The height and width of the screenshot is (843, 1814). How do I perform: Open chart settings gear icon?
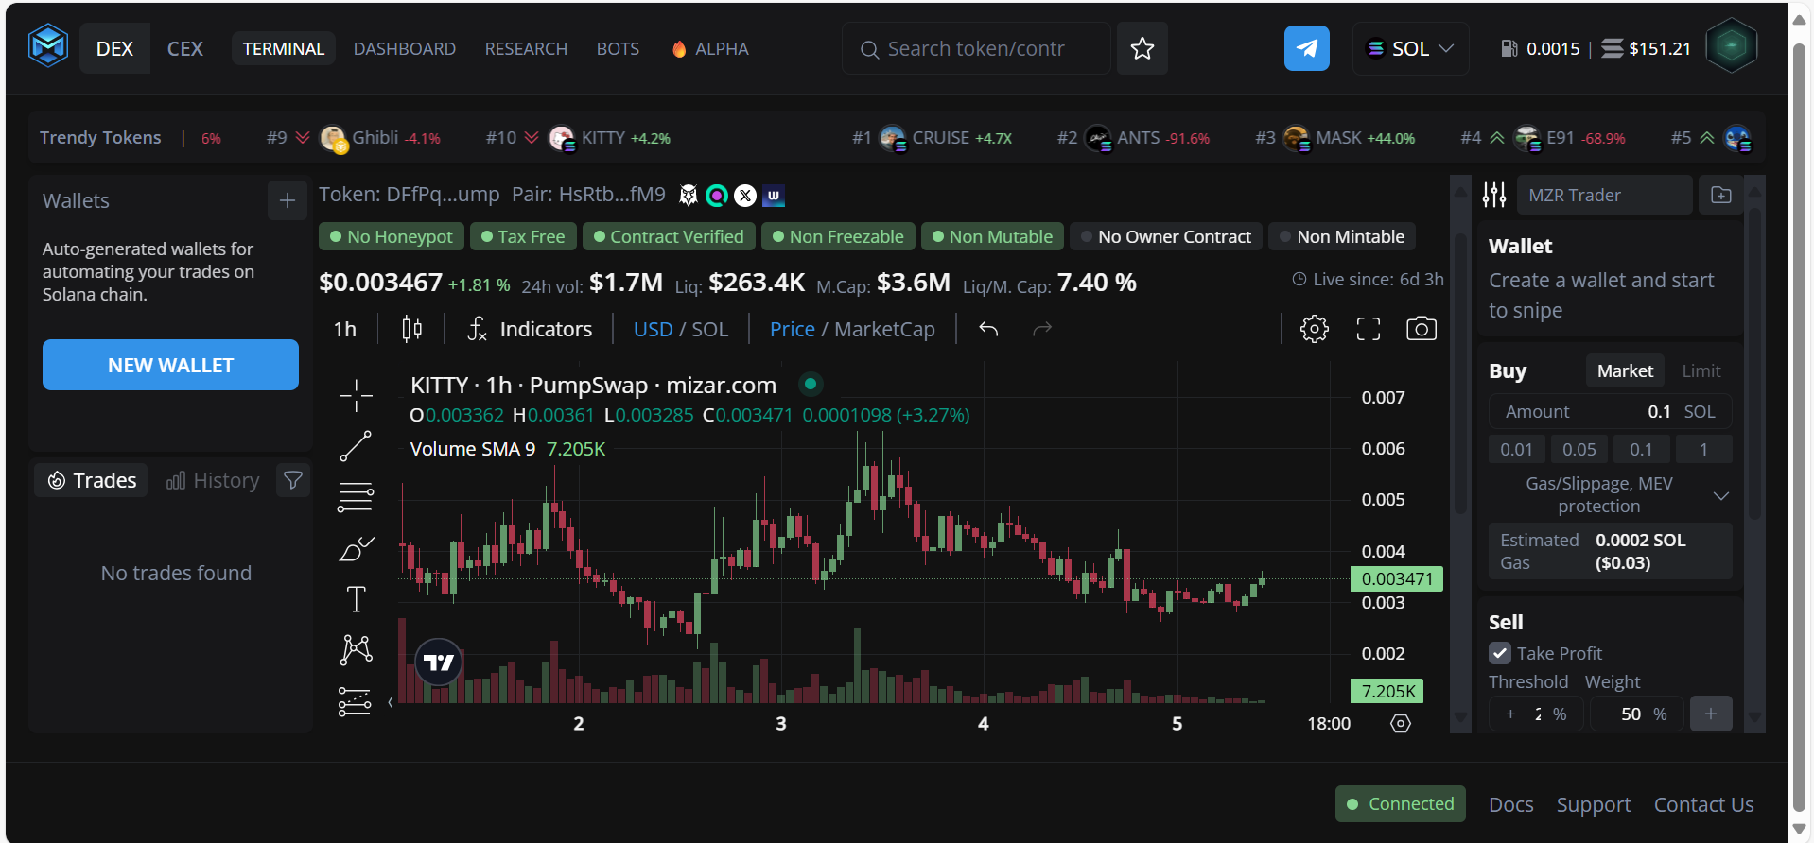(x=1314, y=329)
